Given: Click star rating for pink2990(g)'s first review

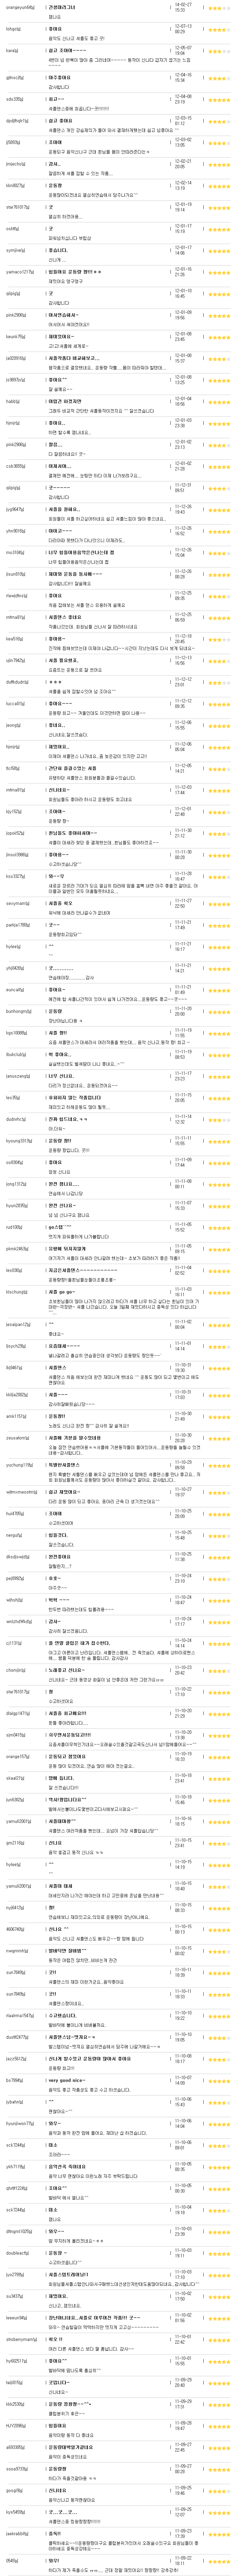Looking at the screenshot, I should 220,316.
